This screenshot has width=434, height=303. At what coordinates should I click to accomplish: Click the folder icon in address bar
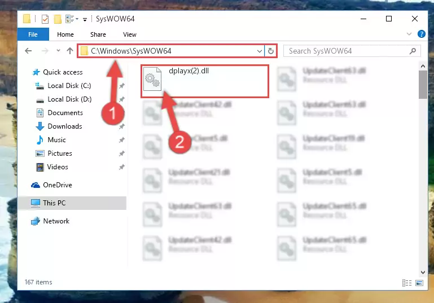tap(84, 51)
